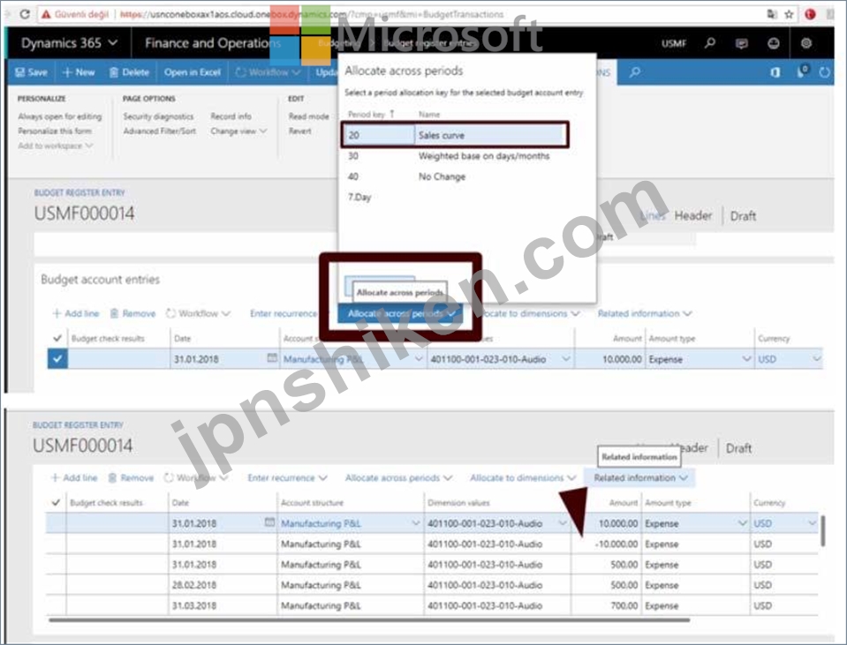
Task: Expand Allocate to dimensions in lower form
Action: (523, 477)
